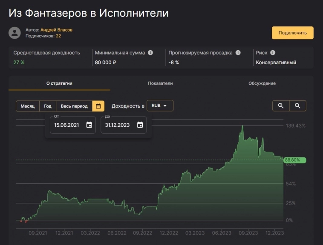The image size is (323, 245).
Task: Click the info icon next to Минимальная сумма
Action: pos(150,53)
